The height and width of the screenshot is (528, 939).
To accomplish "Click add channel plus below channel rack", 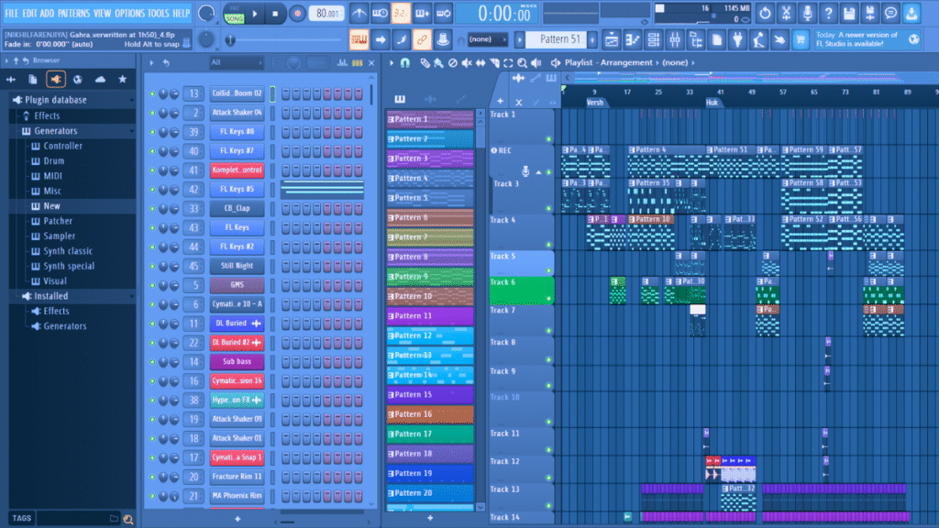I will 238,519.
